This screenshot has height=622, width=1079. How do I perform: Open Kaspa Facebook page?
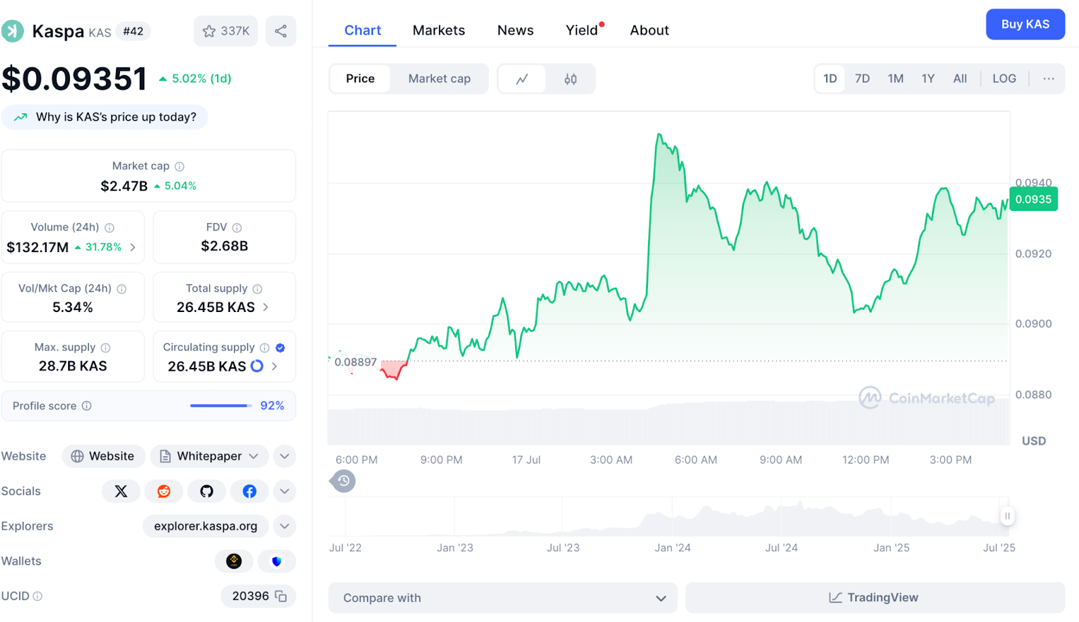(x=250, y=491)
